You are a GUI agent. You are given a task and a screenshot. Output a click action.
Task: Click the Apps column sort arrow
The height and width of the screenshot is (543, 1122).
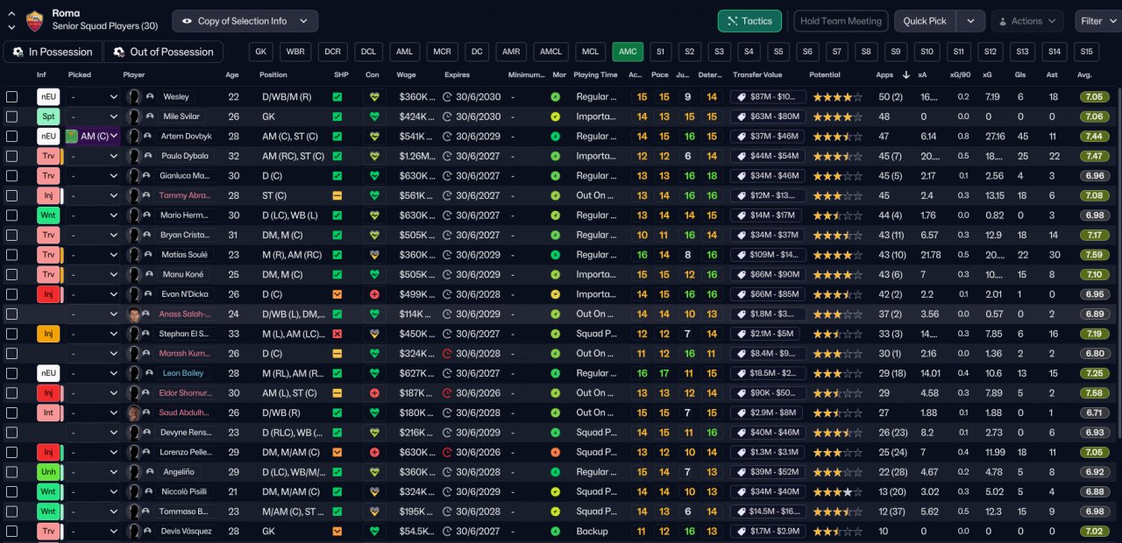905,74
